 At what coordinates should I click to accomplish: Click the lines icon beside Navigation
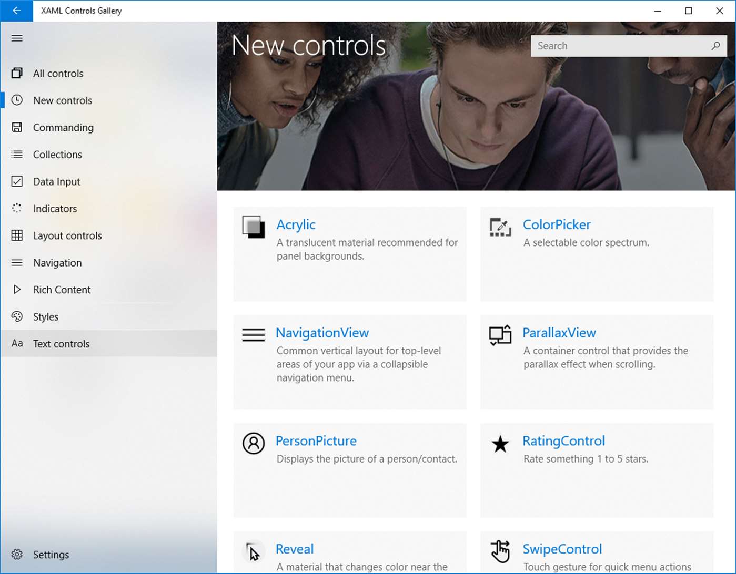tap(17, 262)
